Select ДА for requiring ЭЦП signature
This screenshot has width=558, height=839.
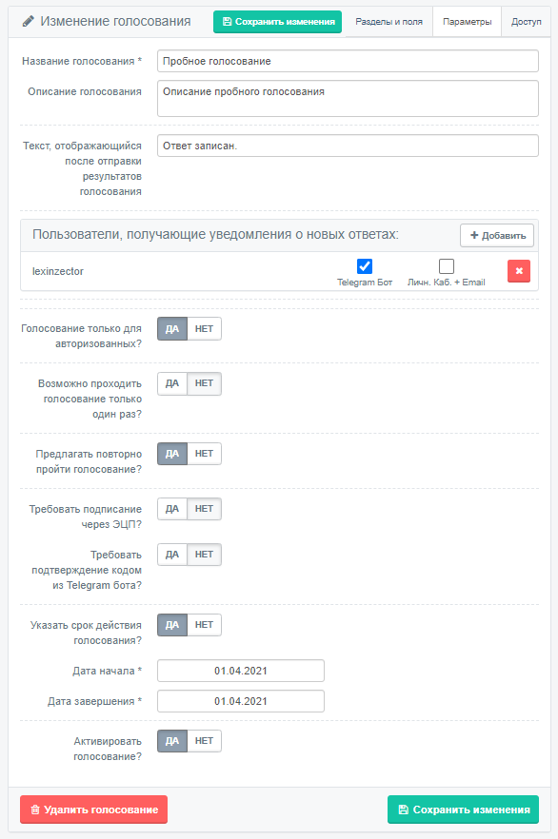[x=172, y=509]
